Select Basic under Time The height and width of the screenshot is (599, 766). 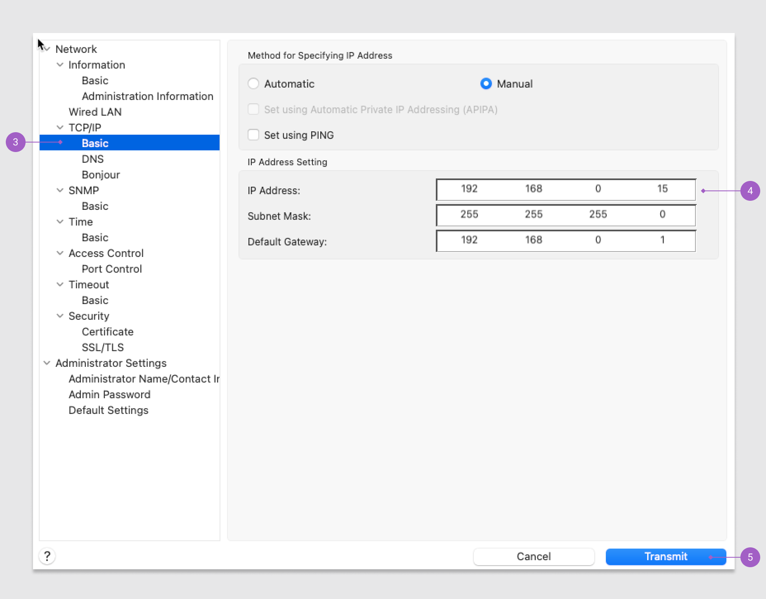[x=95, y=238]
